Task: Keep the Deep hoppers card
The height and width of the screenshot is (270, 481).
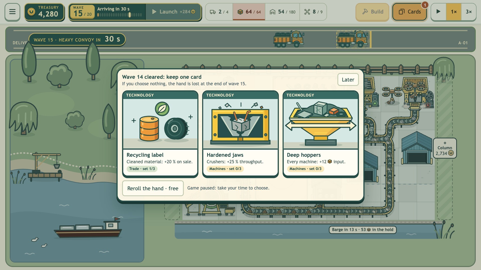Action: [321, 134]
